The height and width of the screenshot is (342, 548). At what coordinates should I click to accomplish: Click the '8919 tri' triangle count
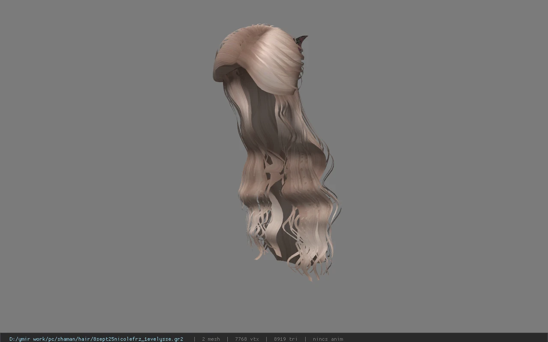286,339
